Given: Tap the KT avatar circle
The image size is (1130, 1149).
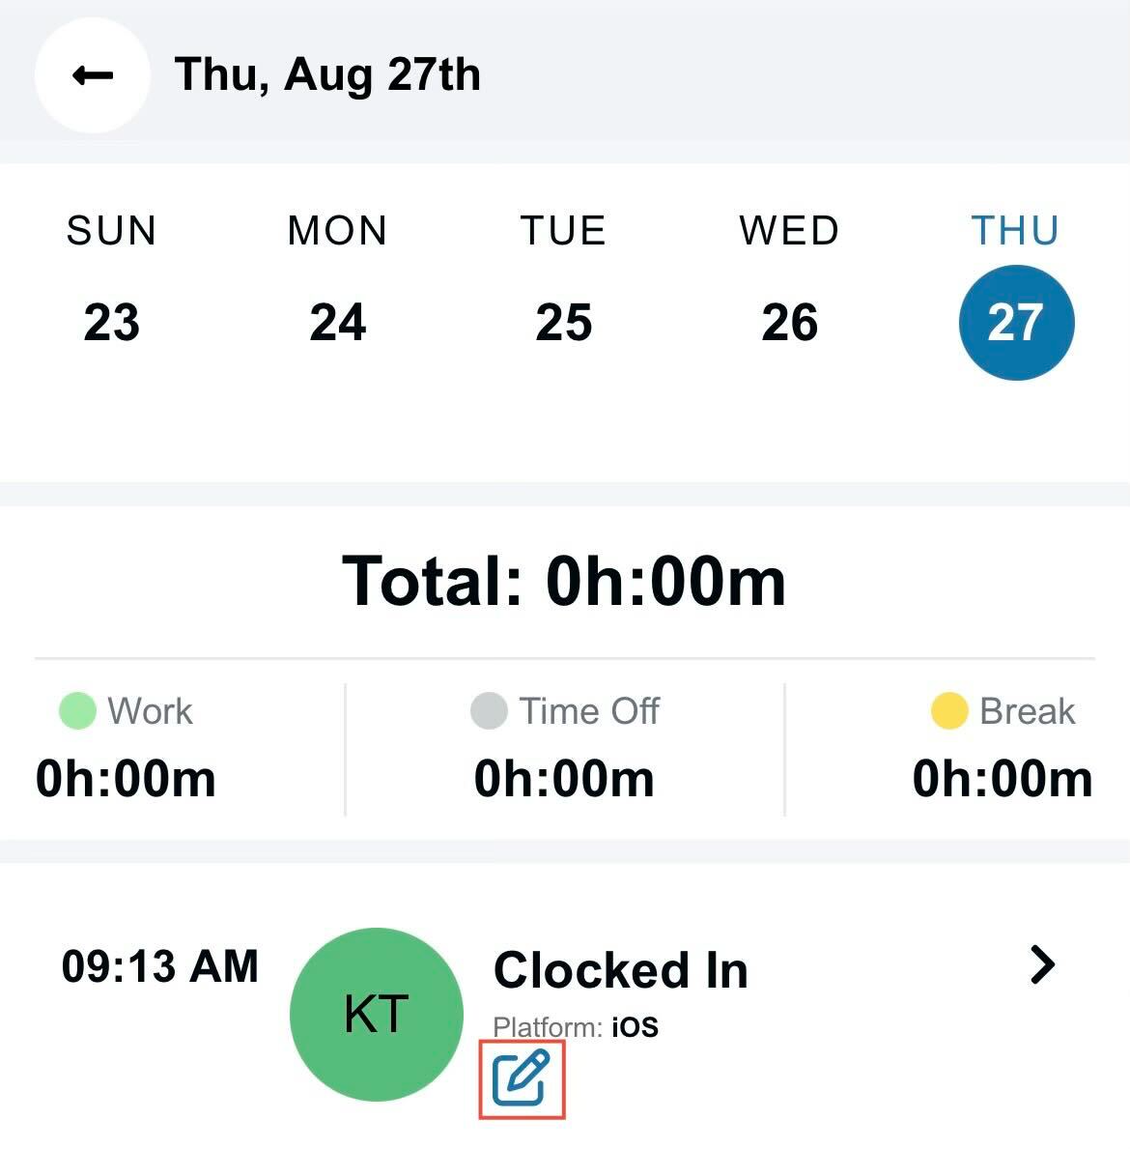Looking at the screenshot, I should tap(377, 1014).
